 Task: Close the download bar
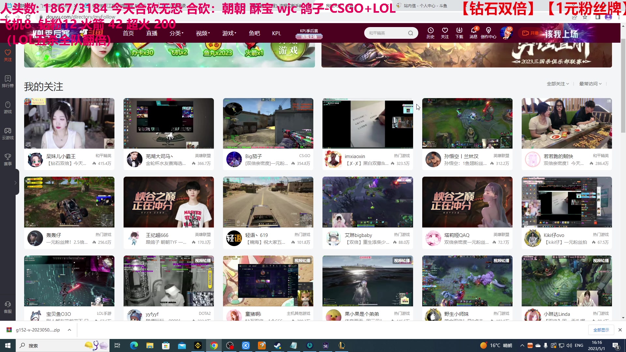[x=620, y=330]
